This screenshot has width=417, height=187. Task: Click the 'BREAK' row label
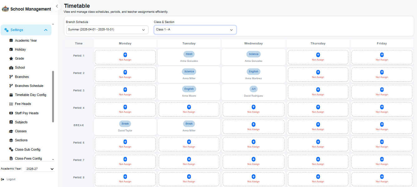pos(79,125)
